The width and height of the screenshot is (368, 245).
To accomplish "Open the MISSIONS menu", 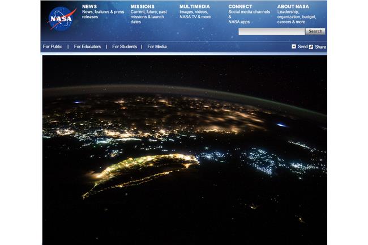I will (x=143, y=7).
